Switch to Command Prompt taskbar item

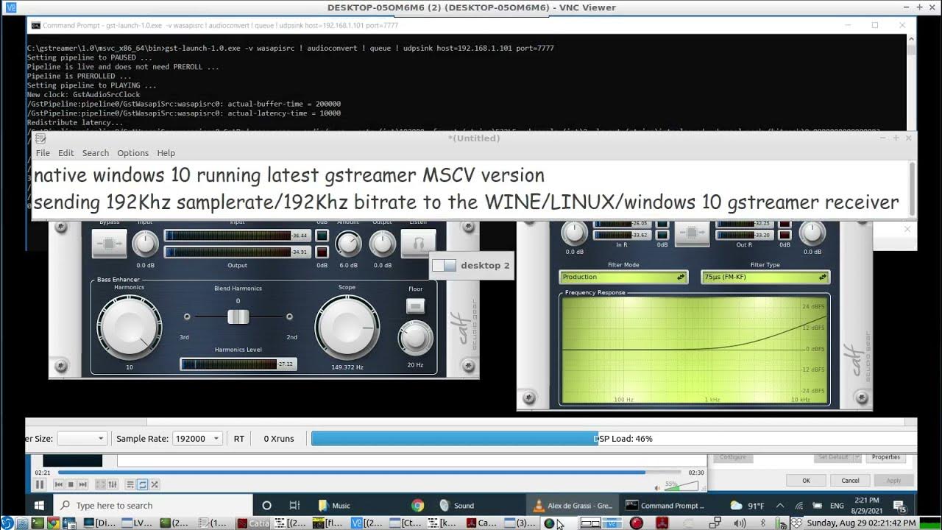(x=665, y=506)
